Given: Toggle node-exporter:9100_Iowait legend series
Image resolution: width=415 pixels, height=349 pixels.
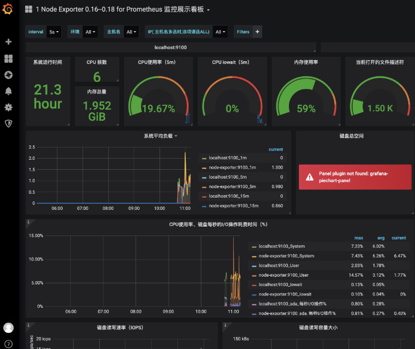Looking at the screenshot, I should (285, 294).
